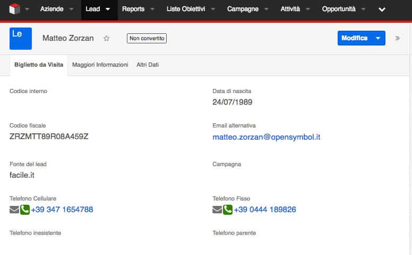Click the blue Le lead avatar

pos(21,39)
